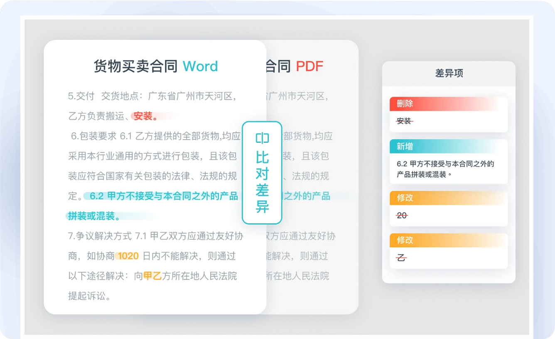
Task: Click the struck-through 安装 deleted item
Action: [404, 121]
